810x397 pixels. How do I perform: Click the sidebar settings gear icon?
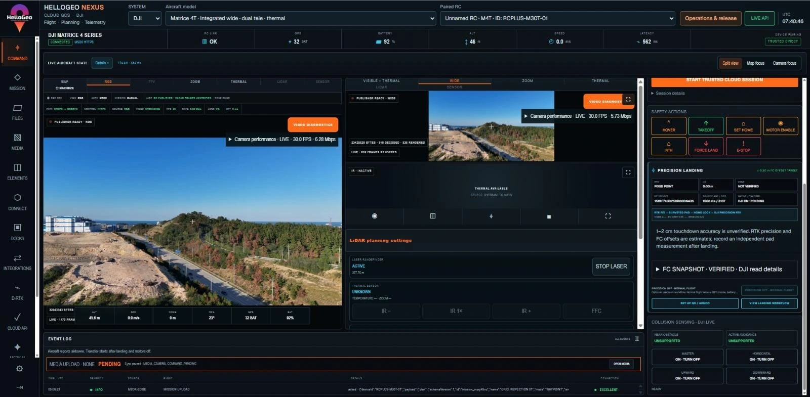(x=19, y=369)
